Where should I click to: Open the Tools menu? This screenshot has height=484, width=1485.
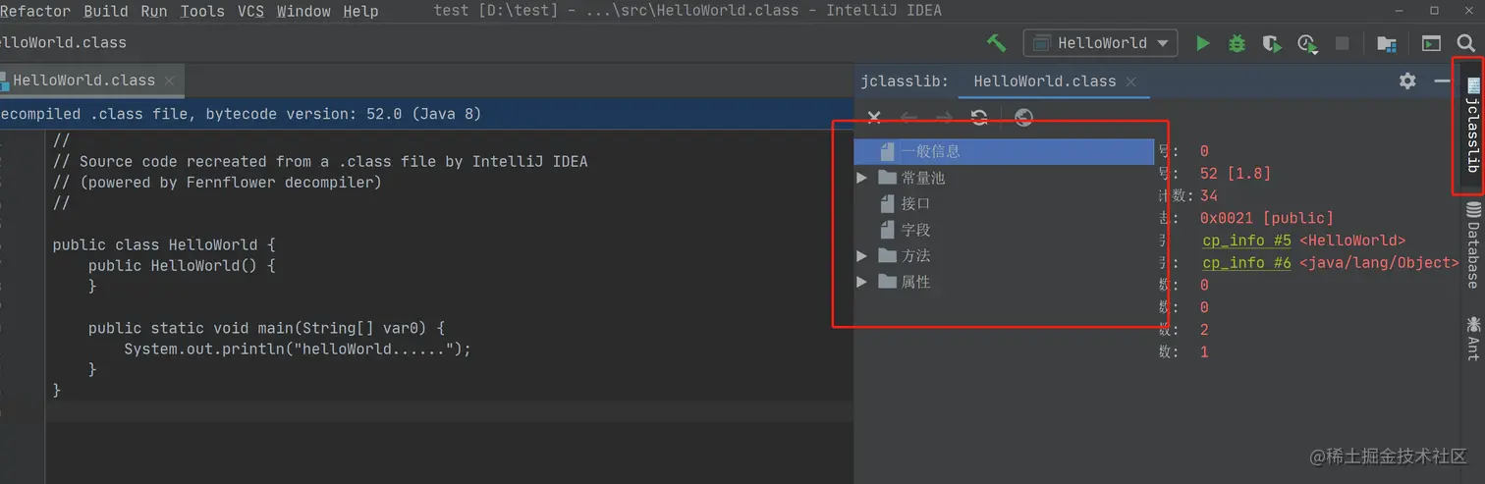pyautogui.click(x=202, y=11)
